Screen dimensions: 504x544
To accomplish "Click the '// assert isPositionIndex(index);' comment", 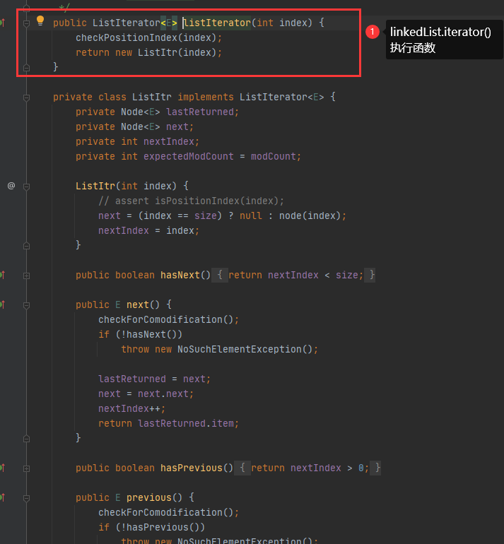I will point(191,201).
